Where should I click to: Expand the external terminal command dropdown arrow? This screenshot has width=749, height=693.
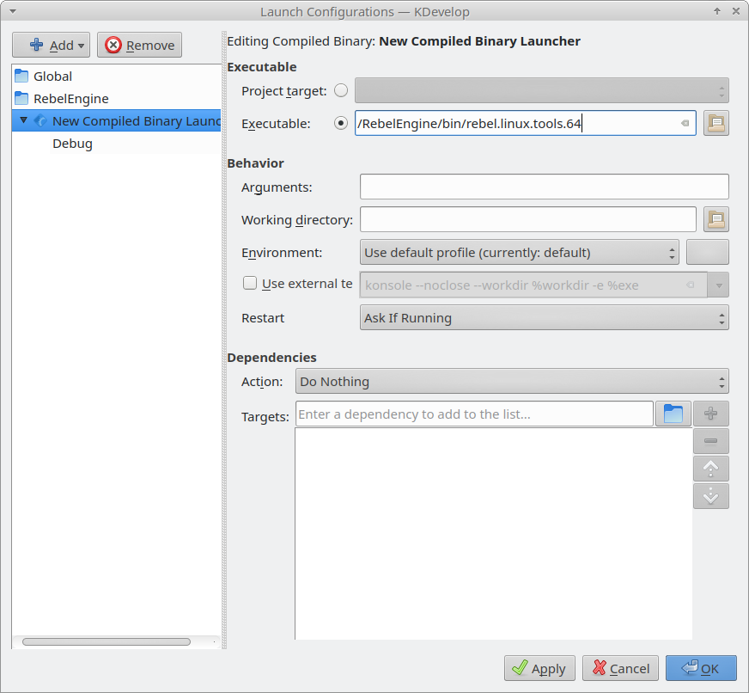pyautogui.click(x=718, y=285)
